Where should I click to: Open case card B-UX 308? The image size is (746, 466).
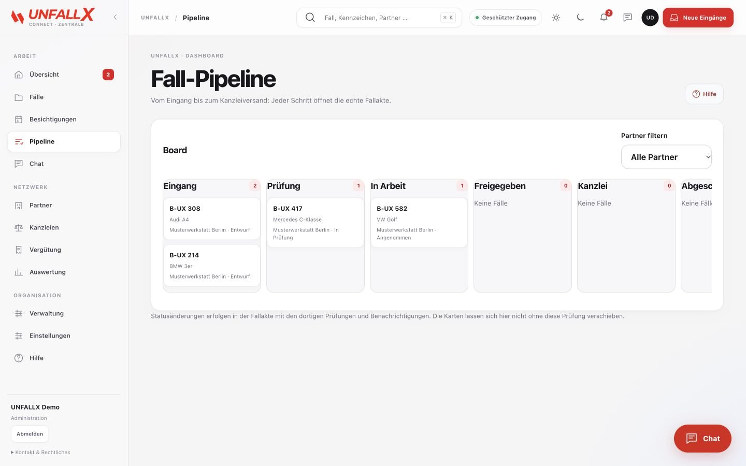tap(211, 219)
